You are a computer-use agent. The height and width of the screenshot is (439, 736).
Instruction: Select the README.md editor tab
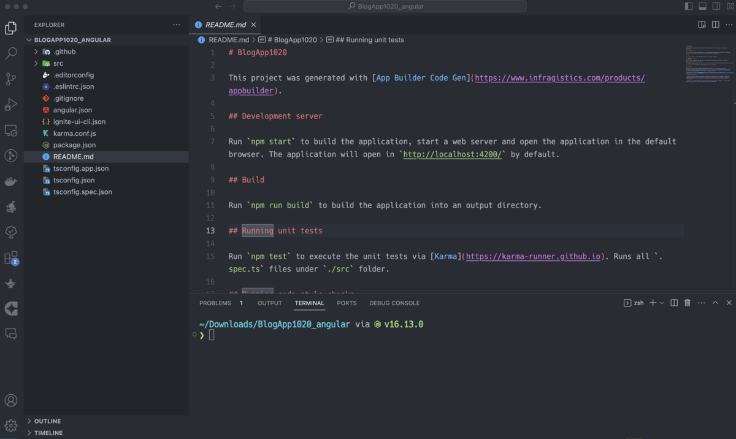226,25
